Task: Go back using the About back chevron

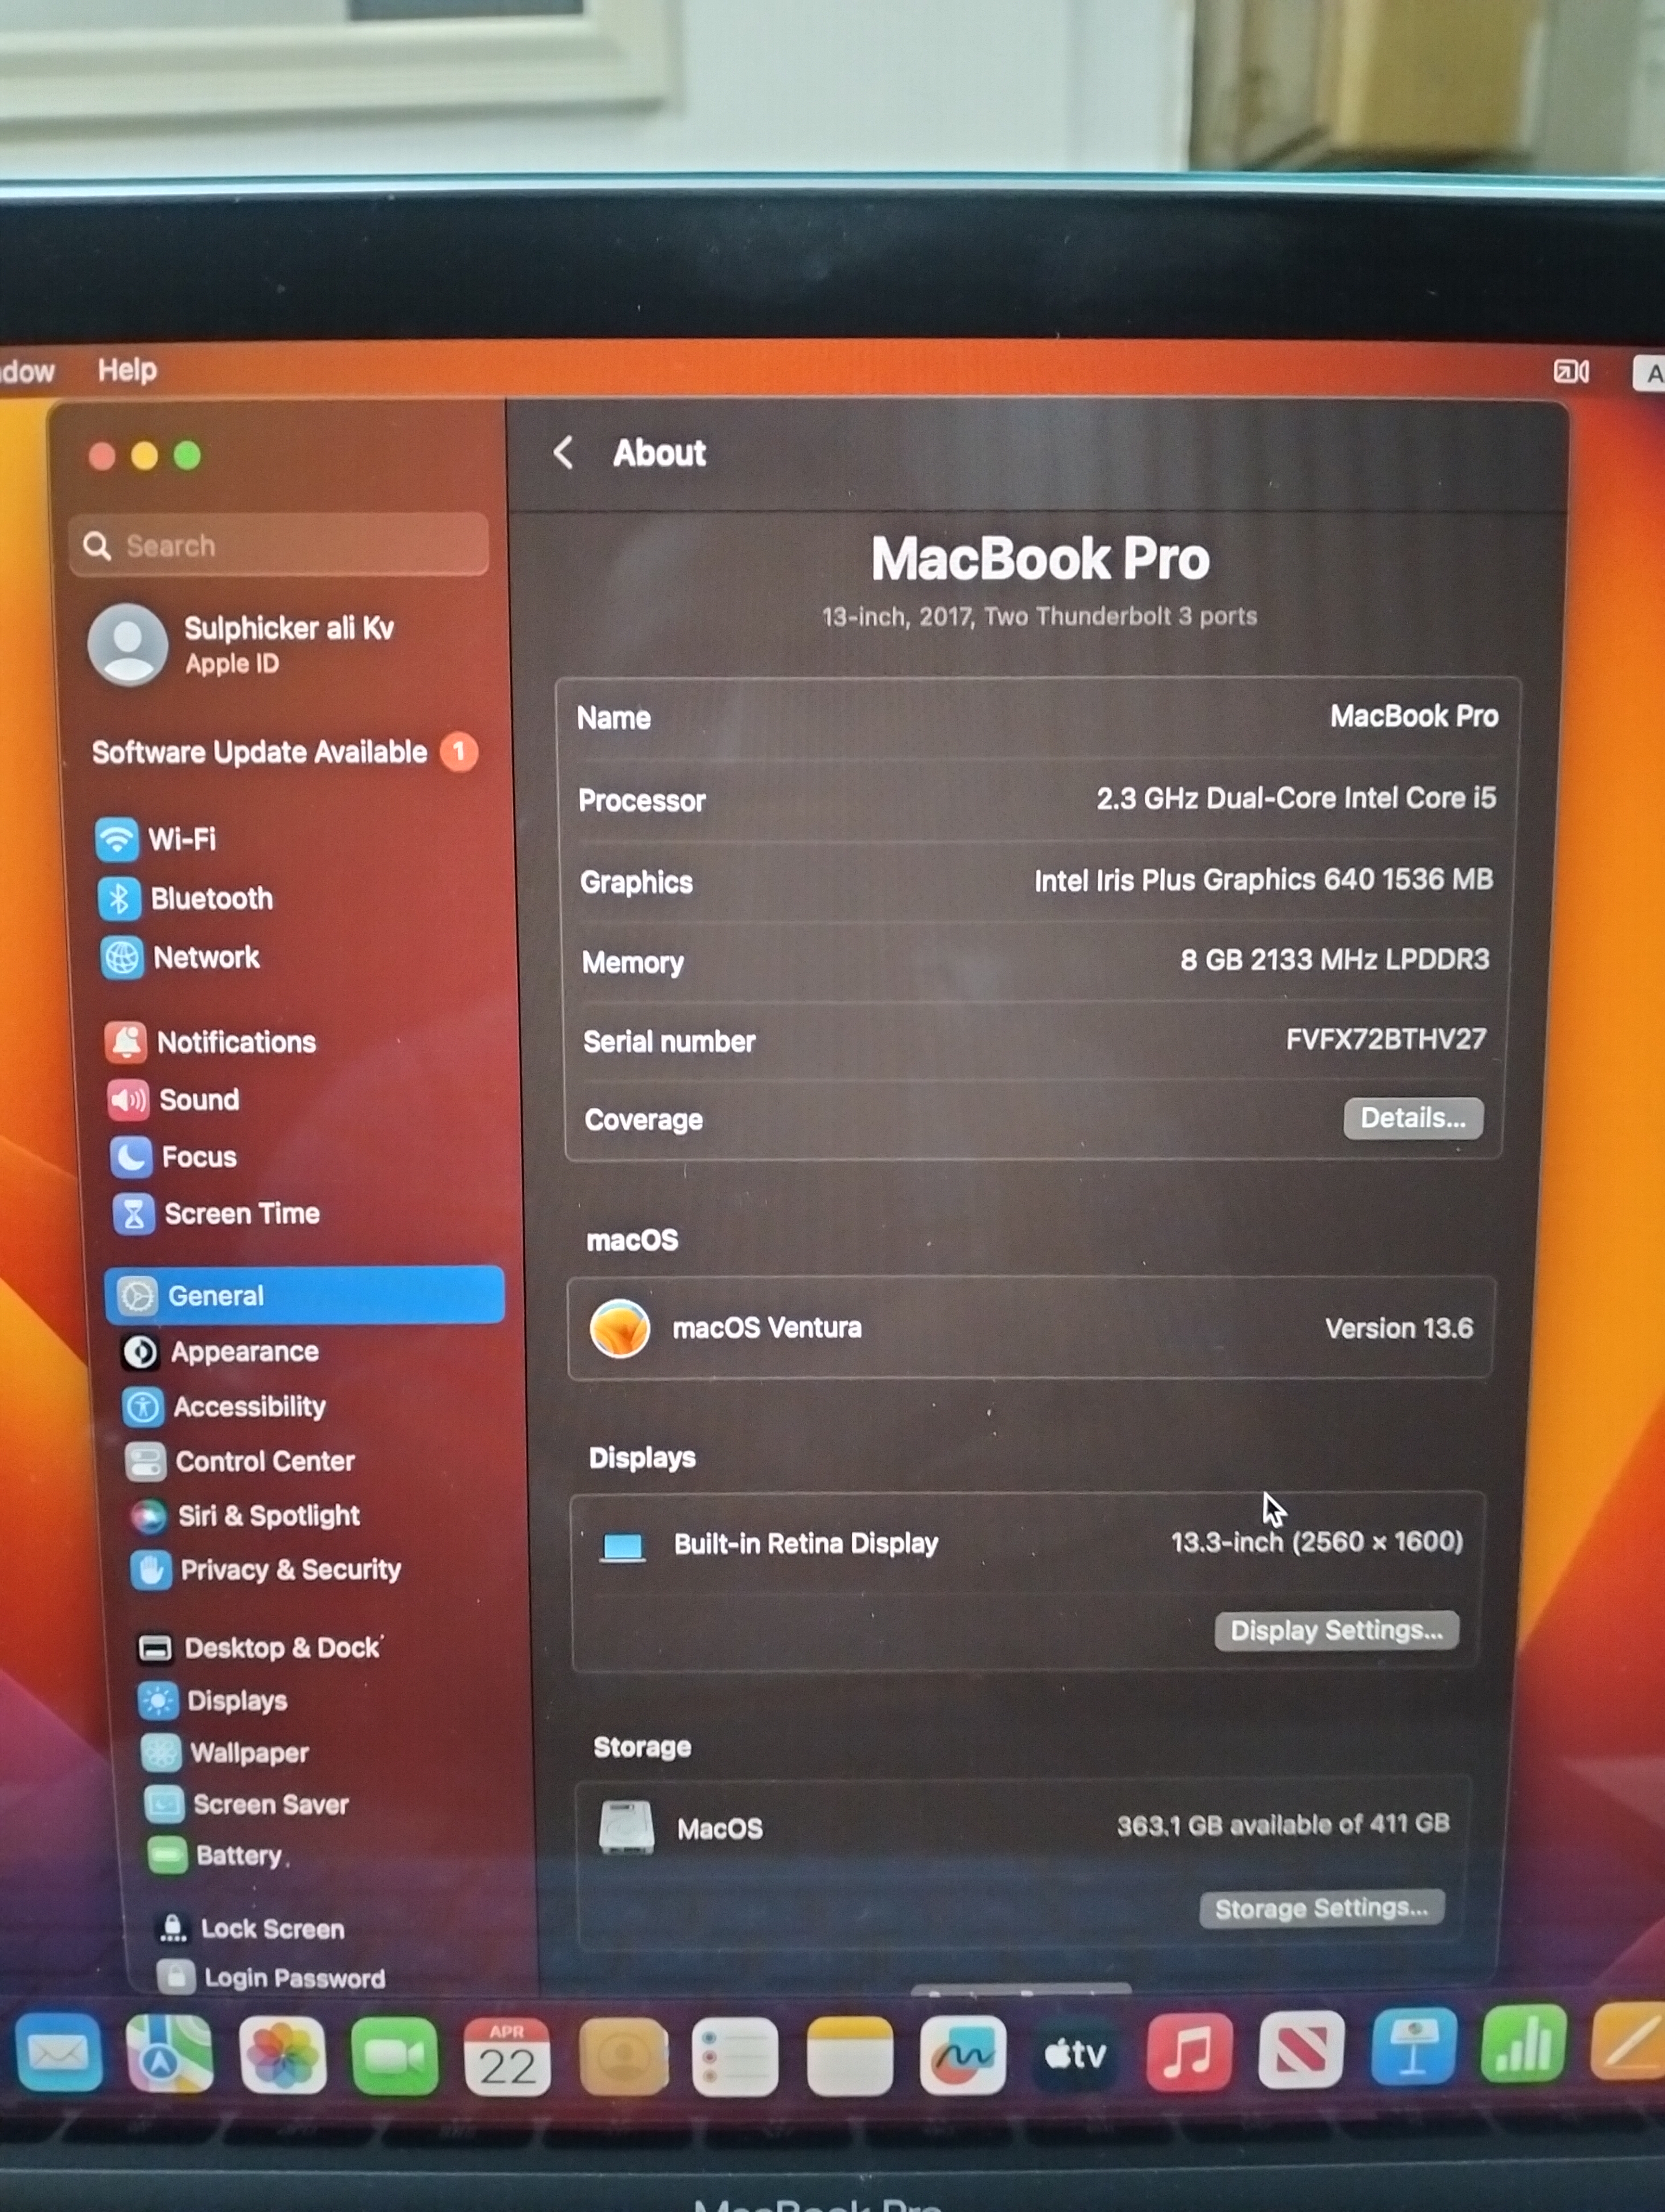Action: click(x=564, y=452)
